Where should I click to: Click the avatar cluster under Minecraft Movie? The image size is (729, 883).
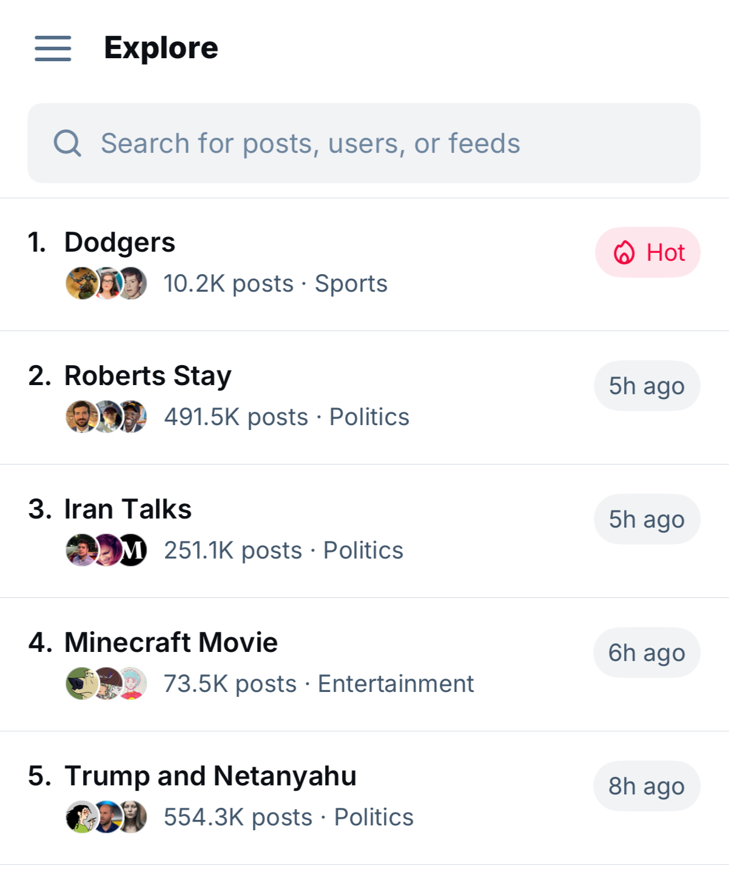click(x=106, y=683)
